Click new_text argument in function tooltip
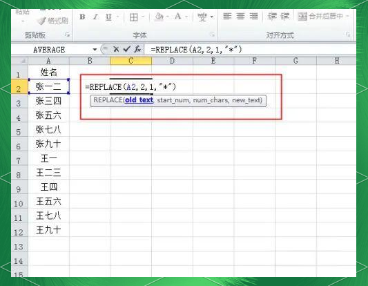The width and height of the screenshot is (368, 286). pyautogui.click(x=246, y=100)
